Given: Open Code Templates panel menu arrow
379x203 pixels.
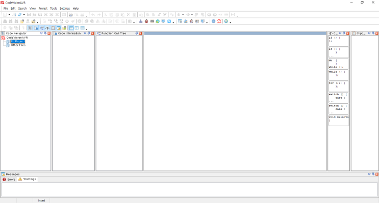Looking at the screenshot, I should 340,33.
